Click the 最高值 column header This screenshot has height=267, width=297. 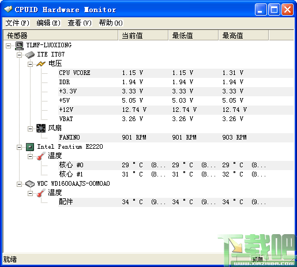click(x=243, y=36)
